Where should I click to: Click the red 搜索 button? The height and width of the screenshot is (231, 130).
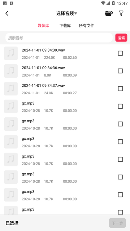[x=121, y=38]
